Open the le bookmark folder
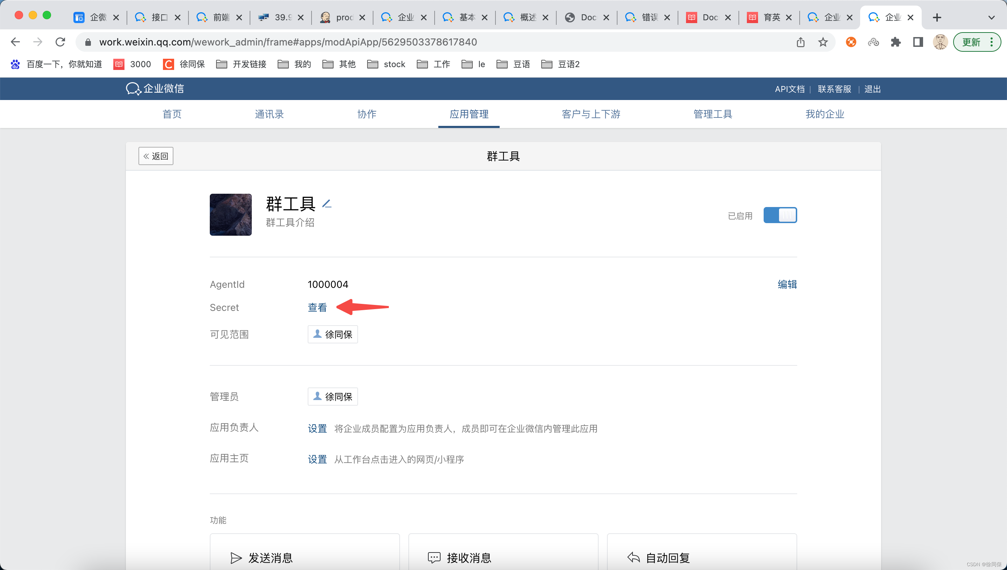The width and height of the screenshot is (1007, 570). [473, 64]
